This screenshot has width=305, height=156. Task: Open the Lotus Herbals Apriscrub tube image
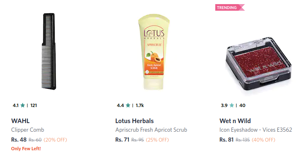click(x=154, y=52)
